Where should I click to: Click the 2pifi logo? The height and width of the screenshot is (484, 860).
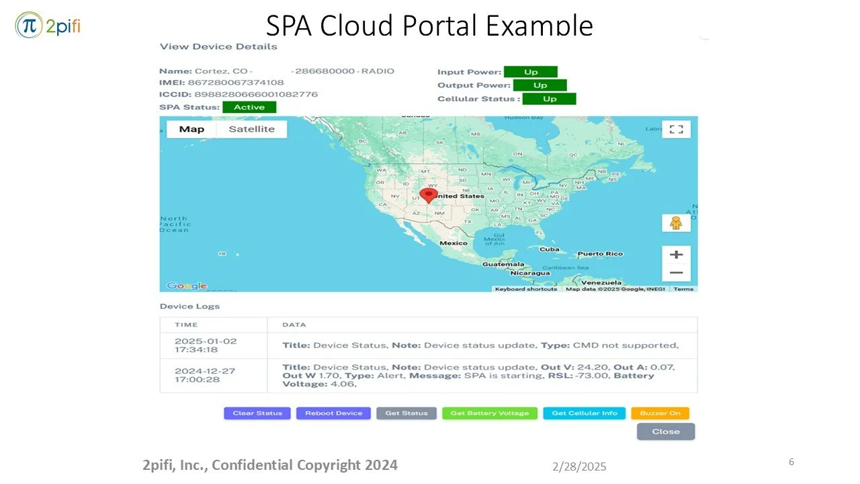point(48,26)
